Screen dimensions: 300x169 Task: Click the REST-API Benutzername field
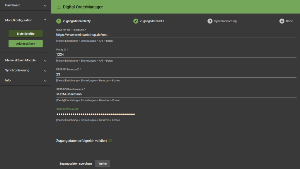tap(176, 94)
